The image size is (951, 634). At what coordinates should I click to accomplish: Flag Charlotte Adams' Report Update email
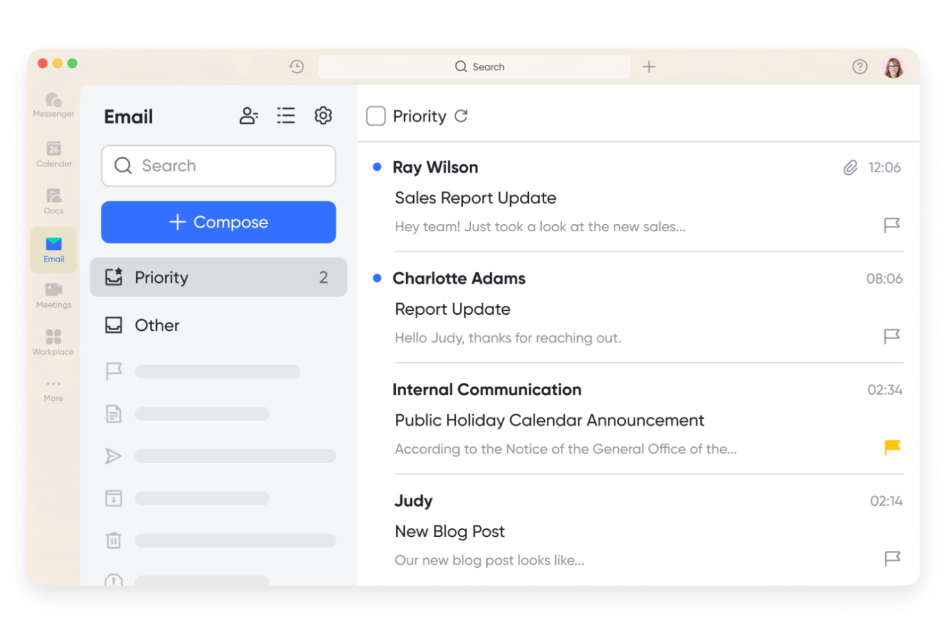click(892, 337)
